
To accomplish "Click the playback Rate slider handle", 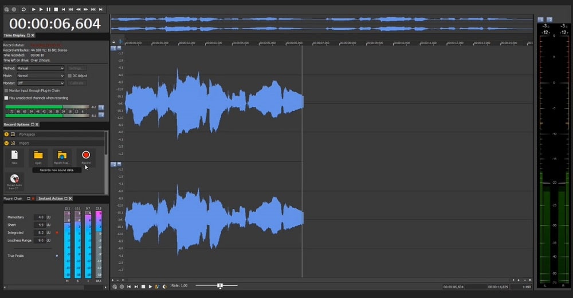I will [x=220, y=285].
